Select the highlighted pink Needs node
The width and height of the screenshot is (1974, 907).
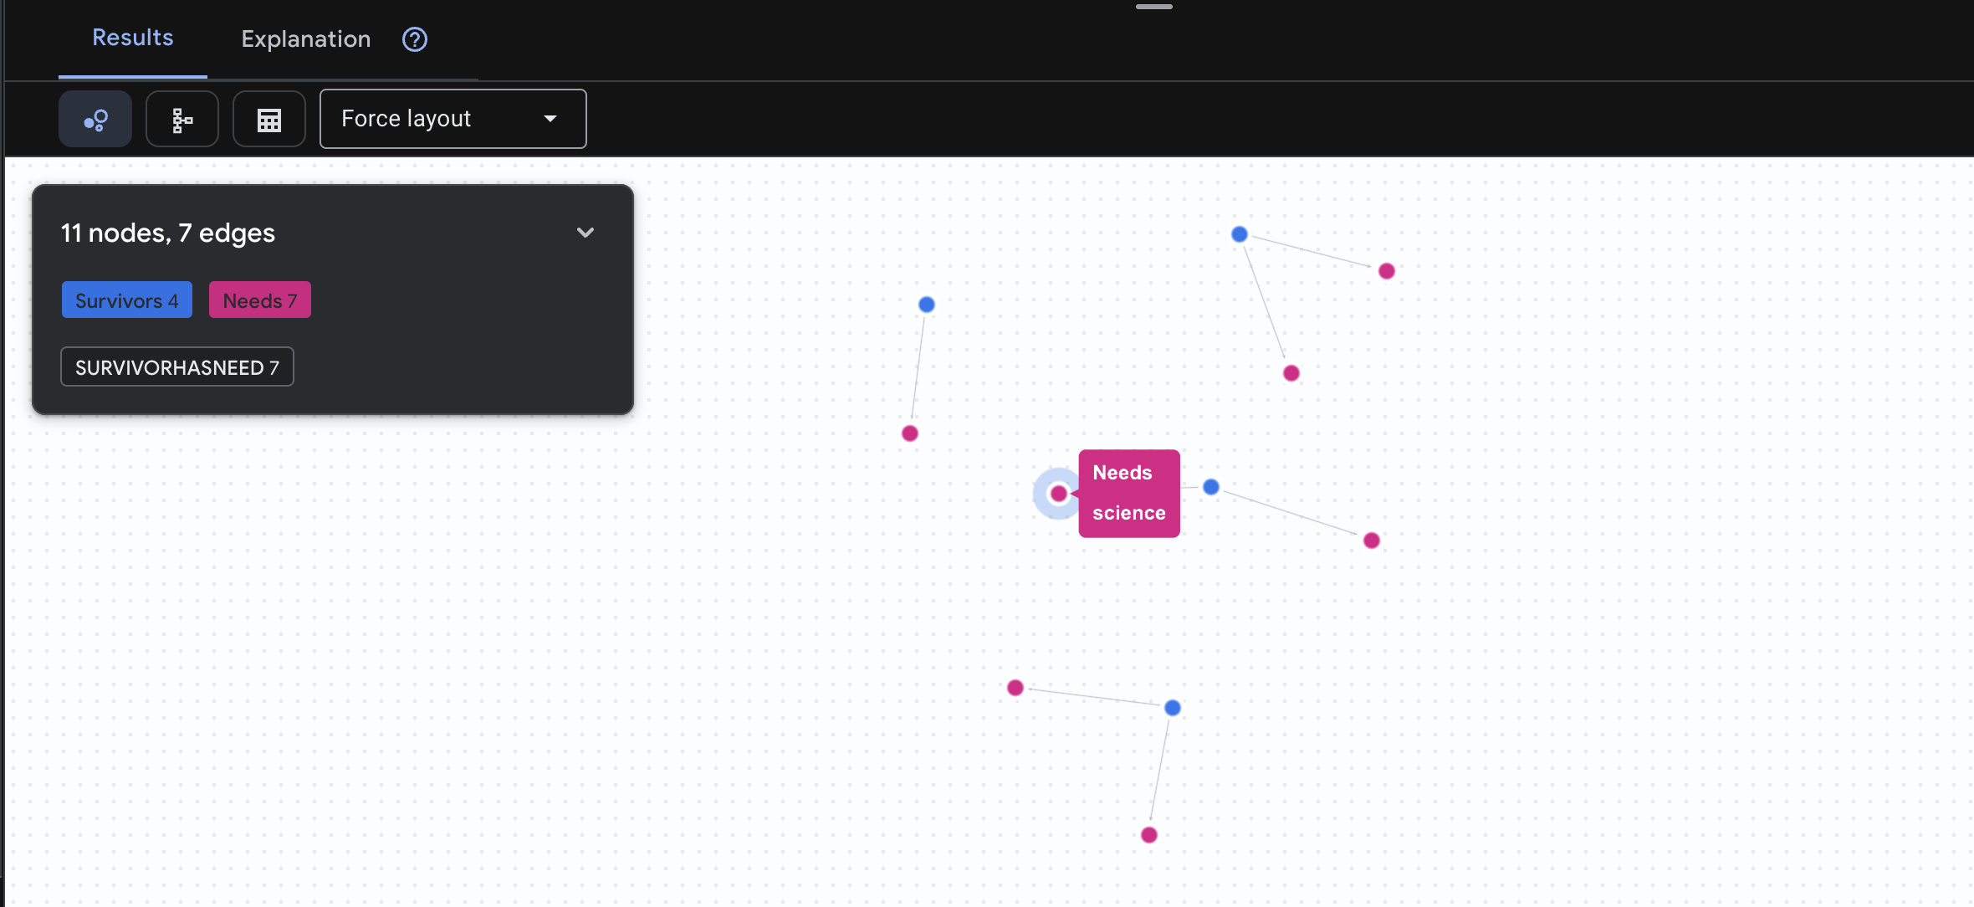(x=1059, y=494)
